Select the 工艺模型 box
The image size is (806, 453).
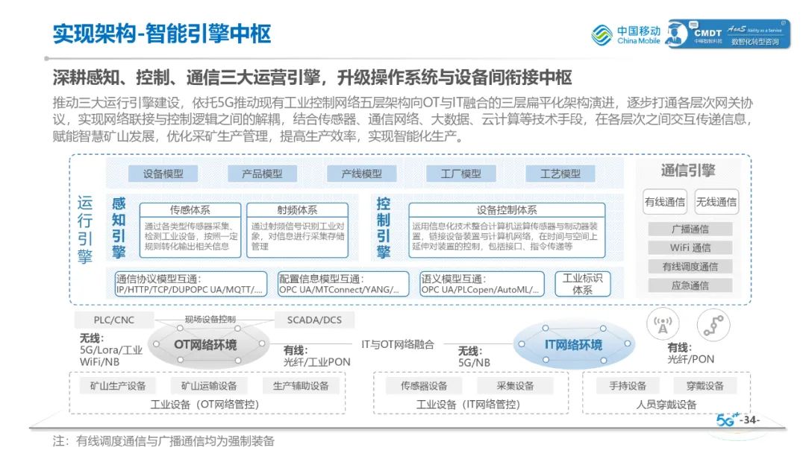click(560, 174)
